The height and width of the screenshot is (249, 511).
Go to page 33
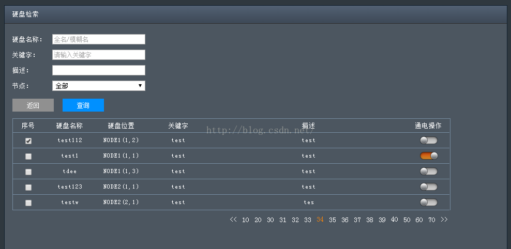[x=308, y=220]
